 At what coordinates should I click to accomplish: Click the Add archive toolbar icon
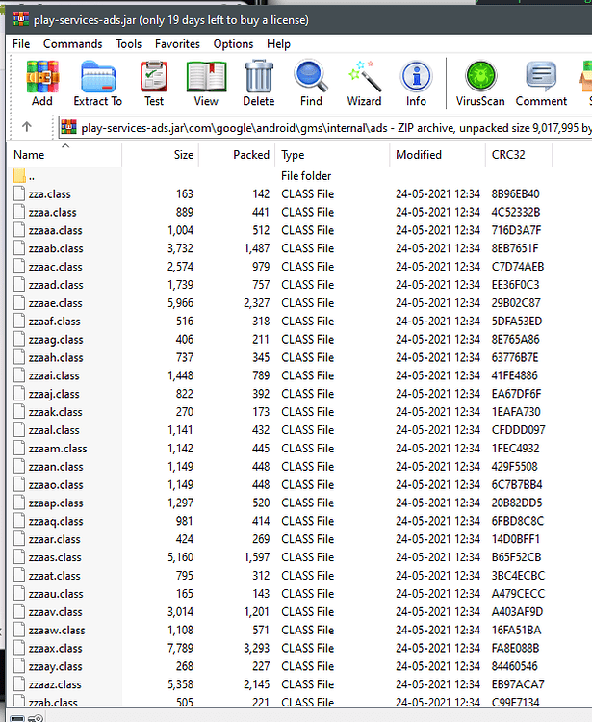click(x=42, y=77)
